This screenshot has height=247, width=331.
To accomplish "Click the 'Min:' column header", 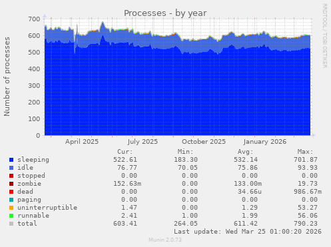I will (x=185, y=152).
